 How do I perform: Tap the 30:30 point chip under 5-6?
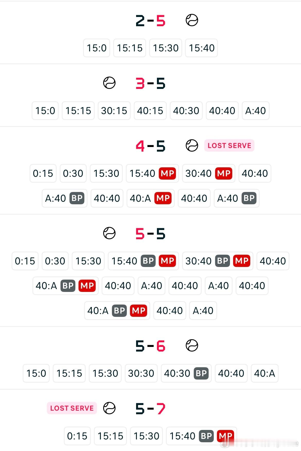[x=141, y=373]
